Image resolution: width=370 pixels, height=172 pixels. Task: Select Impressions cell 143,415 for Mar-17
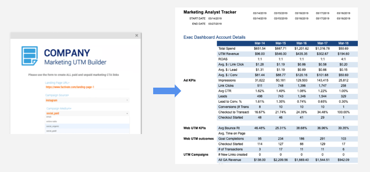tap(323, 80)
